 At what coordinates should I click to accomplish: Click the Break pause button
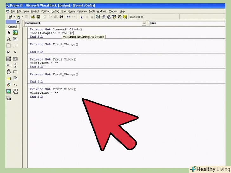tap(87, 17)
